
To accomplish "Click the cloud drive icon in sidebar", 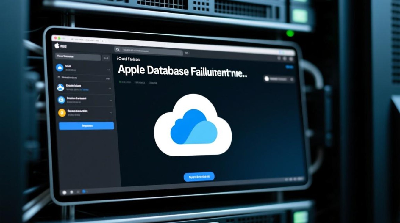I will (61, 87).
